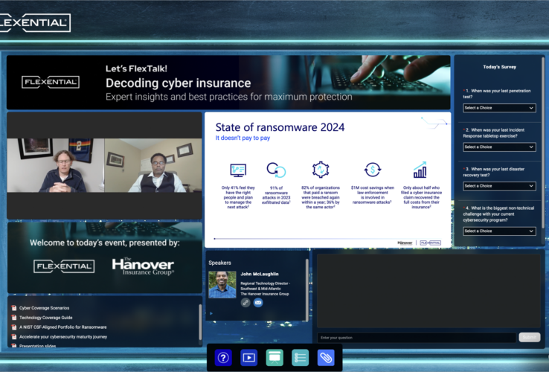Open the last penetration test dropdown
This screenshot has height=372, width=549.
pyautogui.click(x=499, y=108)
